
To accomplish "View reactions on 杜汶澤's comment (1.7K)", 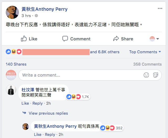I will pyautogui.click(x=78, y=97).
